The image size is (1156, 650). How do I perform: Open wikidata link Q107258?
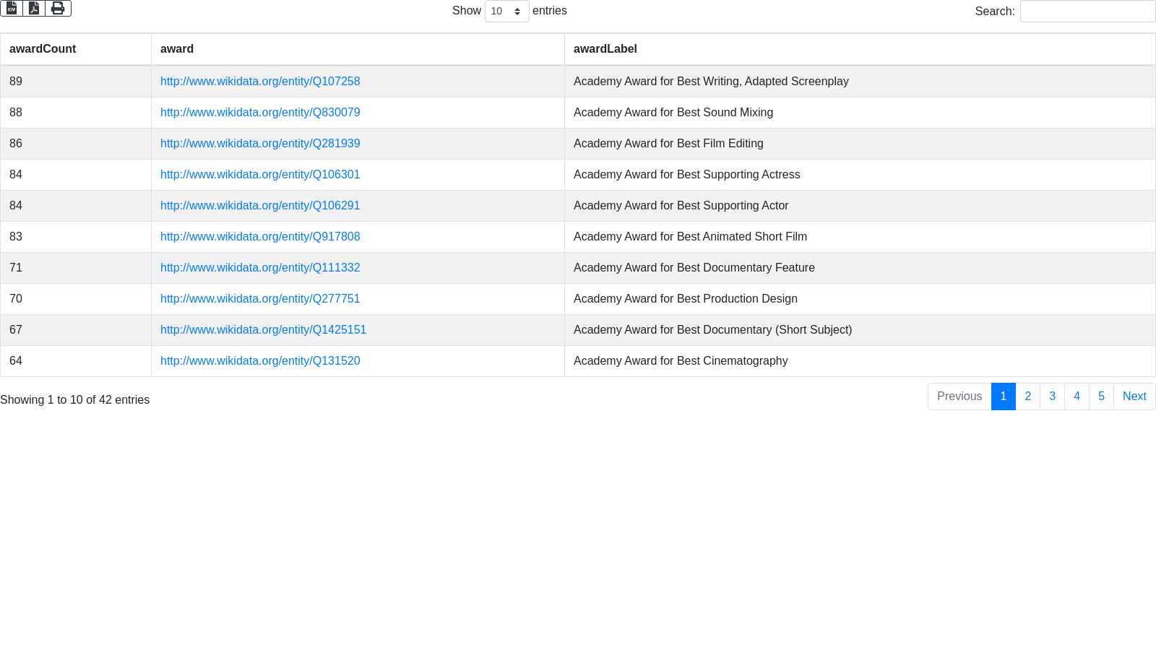[x=260, y=82]
